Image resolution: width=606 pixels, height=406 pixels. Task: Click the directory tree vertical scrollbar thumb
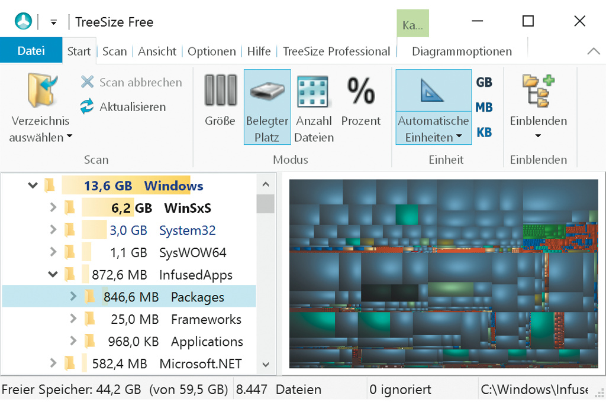266,204
